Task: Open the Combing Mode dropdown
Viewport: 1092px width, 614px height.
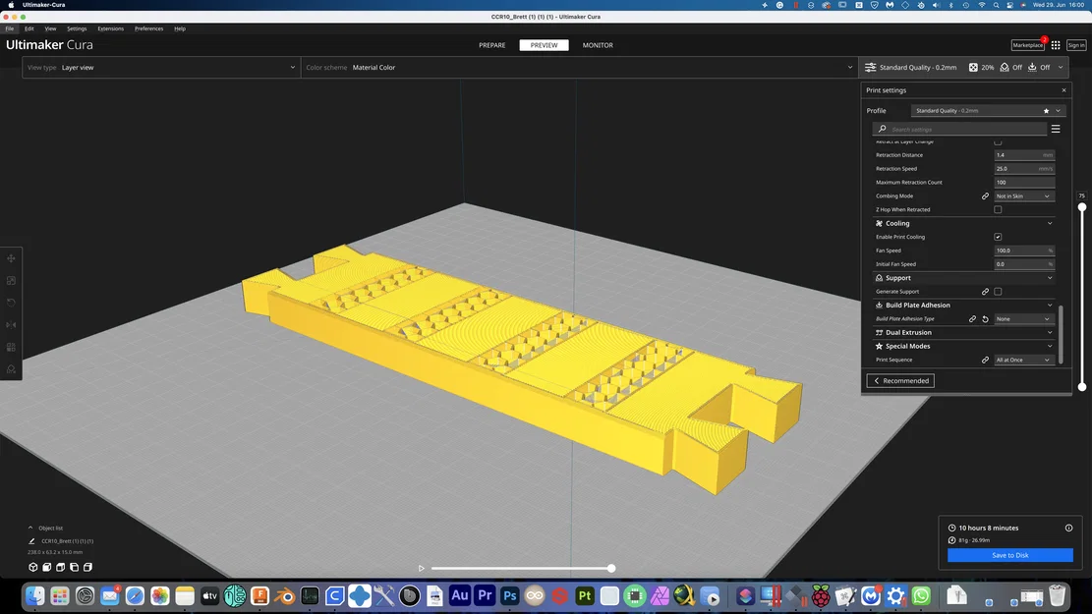Action: (x=1023, y=196)
